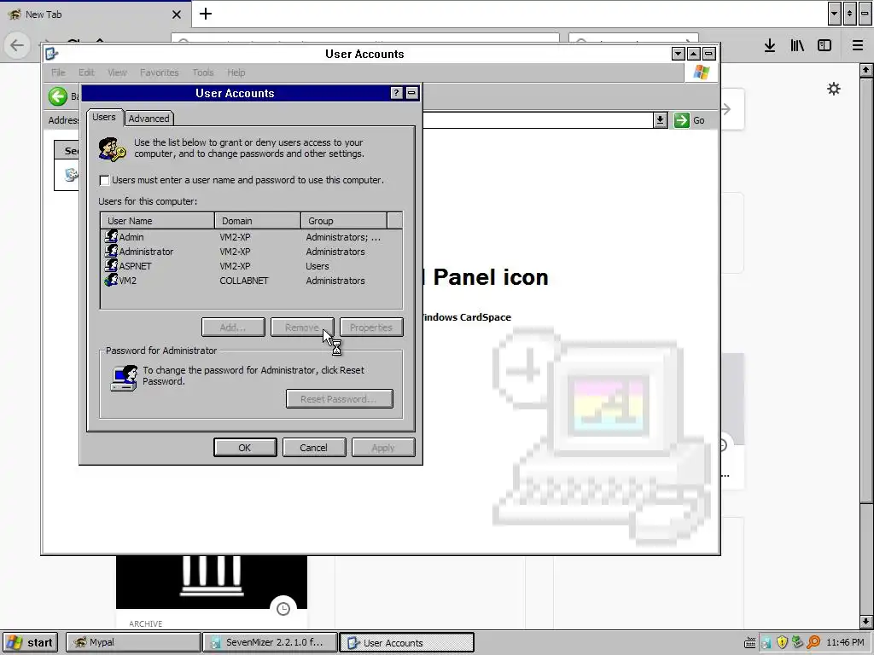874x655 pixels.
Task: Click the green Back arrow in User Accounts window
Action: [x=57, y=96]
